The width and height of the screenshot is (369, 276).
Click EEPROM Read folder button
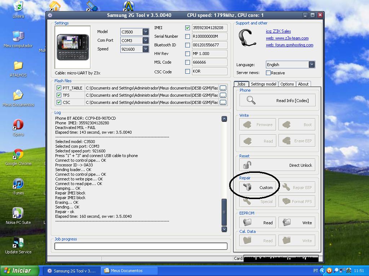(258, 222)
